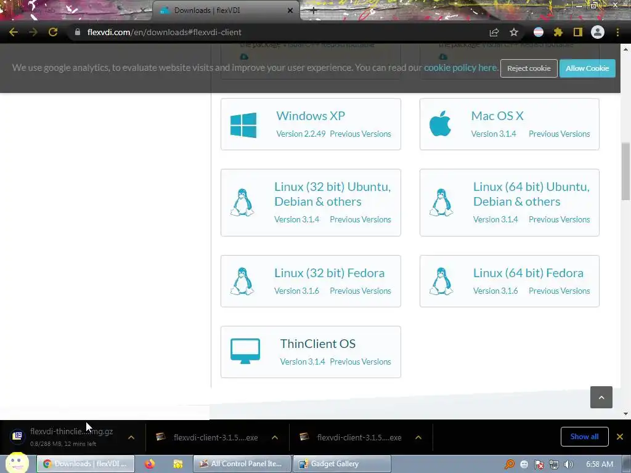Go back using the browser back arrow
Viewport: 631px width, 473px height.
(14, 32)
